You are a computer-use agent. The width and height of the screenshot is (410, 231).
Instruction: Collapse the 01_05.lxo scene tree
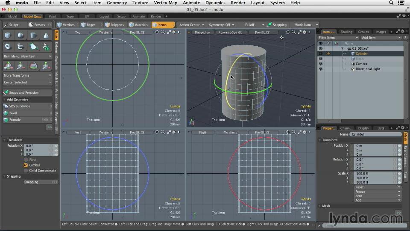pyautogui.click(x=342, y=48)
